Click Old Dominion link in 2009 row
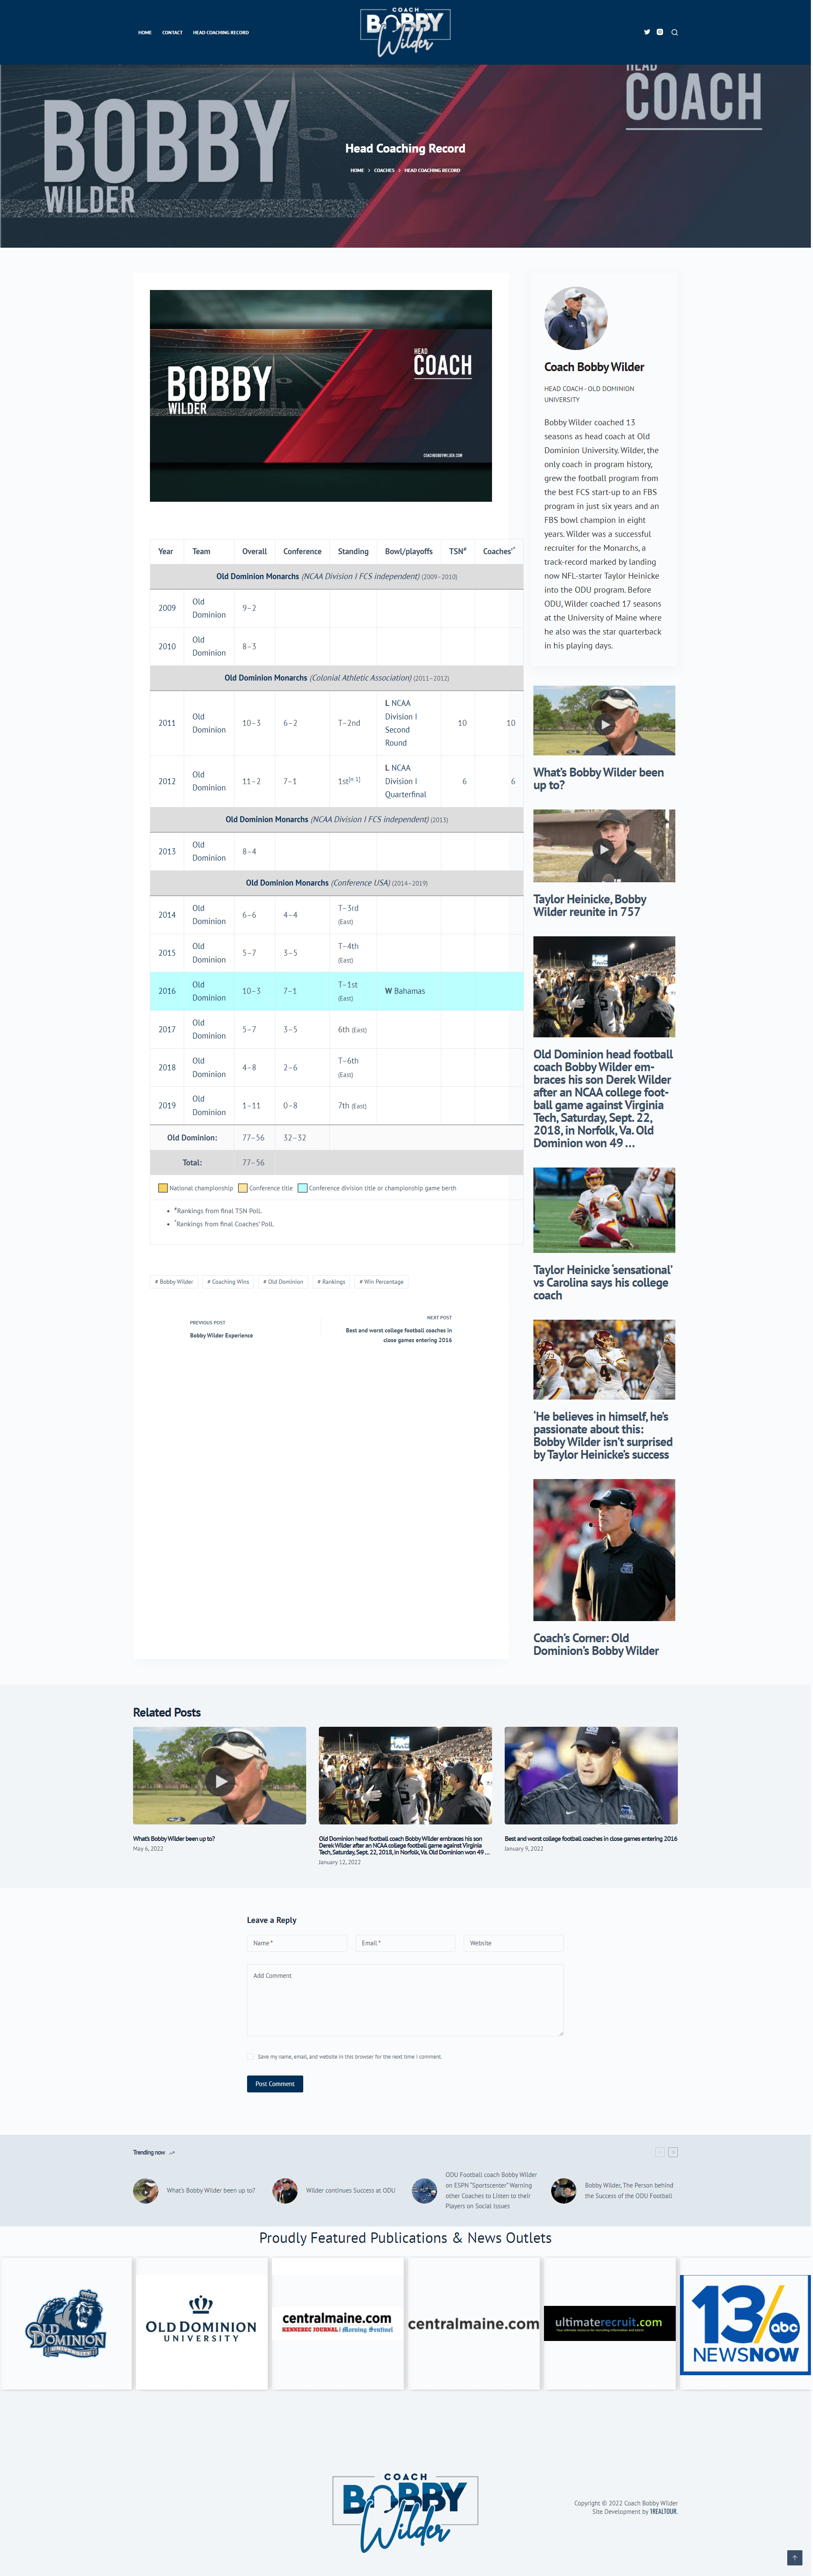This screenshot has width=813, height=2576. (x=209, y=608)
